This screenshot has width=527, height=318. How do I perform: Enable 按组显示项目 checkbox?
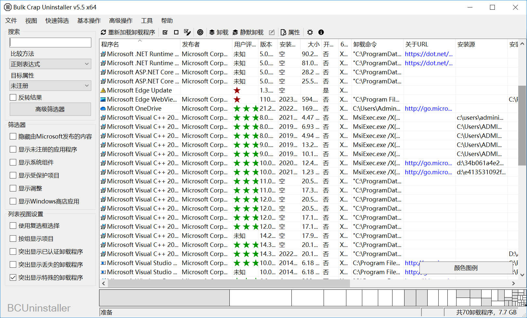point(32,238)
